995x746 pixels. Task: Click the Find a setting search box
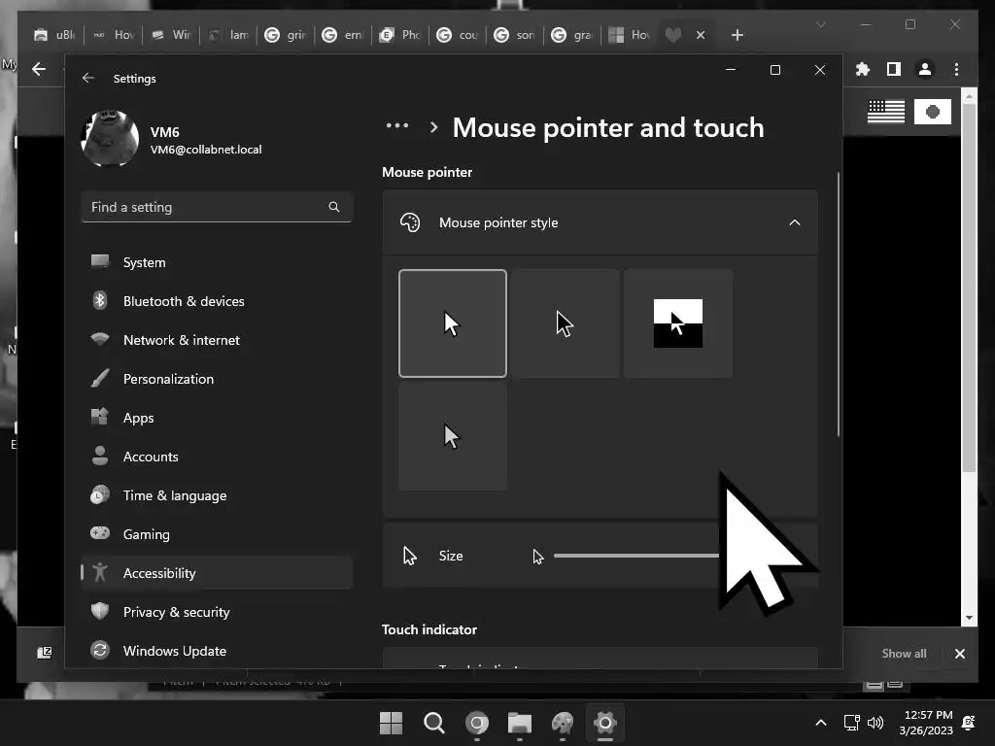(217, 207)
